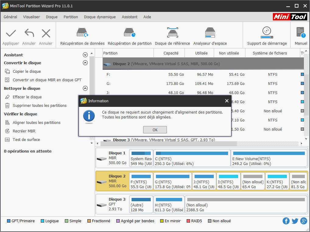This screenshot has width=310, height=232.
Task: Select the G: partition row
Action: (x=203, y=84)
